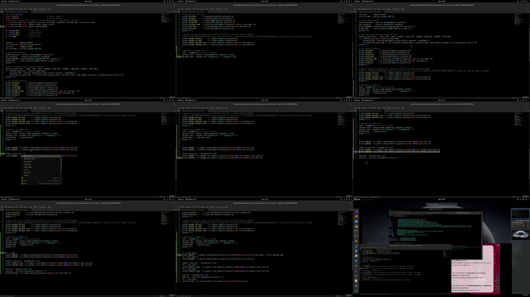Image resolution: width=530 pixels, height=297 pixels.
Task: Open the Preferences menu in the 14:35 window
Action: click(43, 9)
